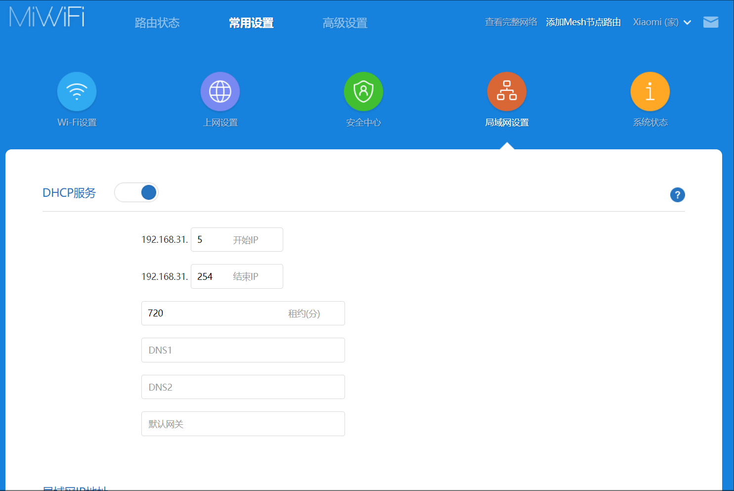Screen dimensions: 734x491
Task: Click the 添加Mesh节点路由 link
Action: tap(583, 22)
